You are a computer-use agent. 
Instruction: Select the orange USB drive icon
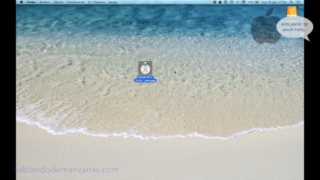tap(292, 11)
